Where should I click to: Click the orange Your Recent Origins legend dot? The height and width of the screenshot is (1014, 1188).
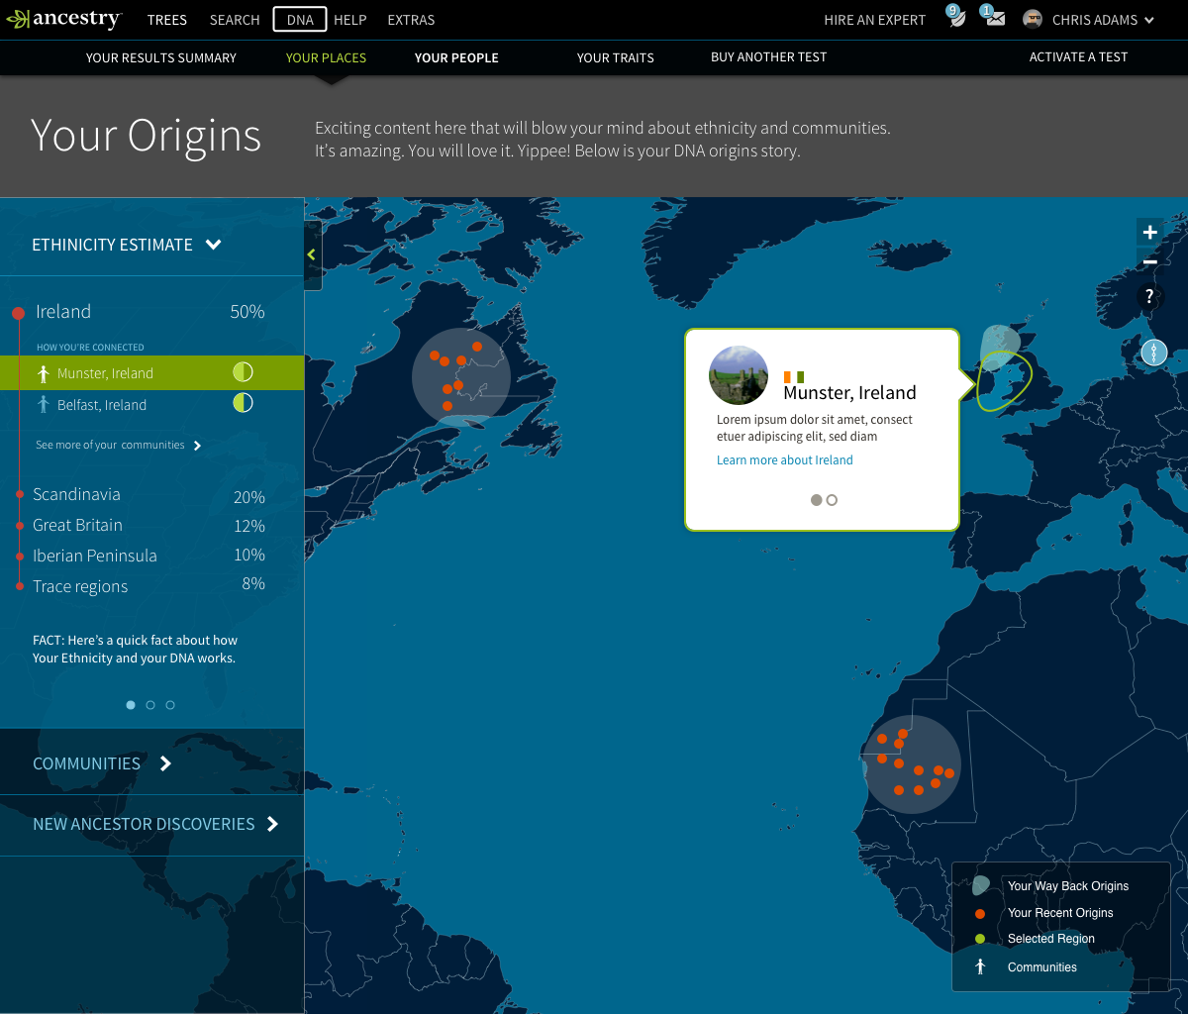[x=980, y=913]
